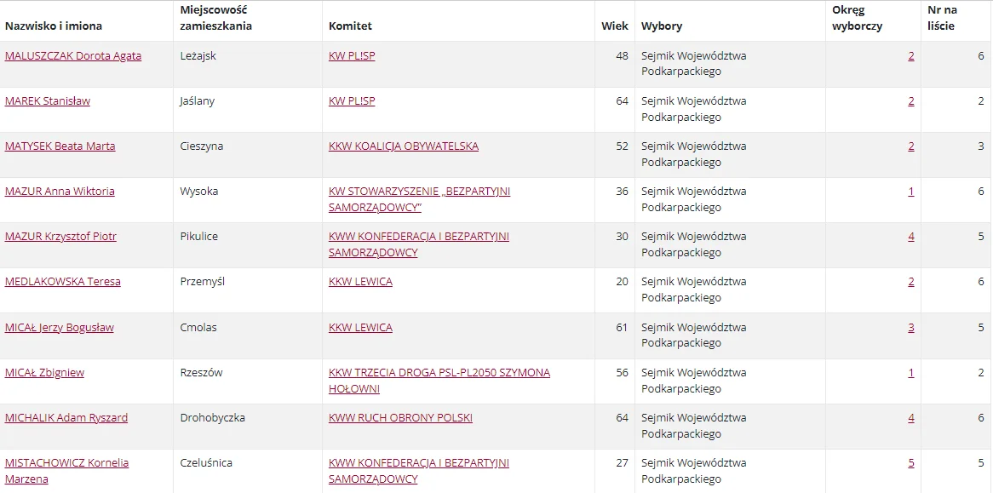Click KKW TRZECIA DROGA PSL-PL2050 committee link
The height and width of the screenshot is (493, 993).
click(439, 381)
